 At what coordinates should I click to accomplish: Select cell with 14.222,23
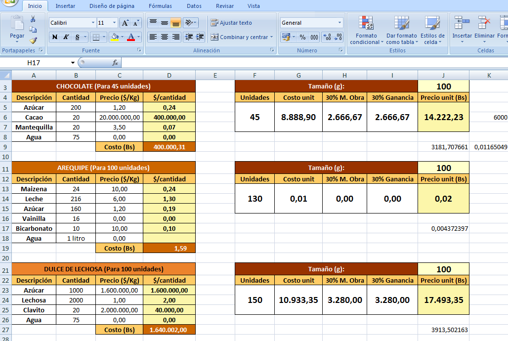tap(444, 117)
